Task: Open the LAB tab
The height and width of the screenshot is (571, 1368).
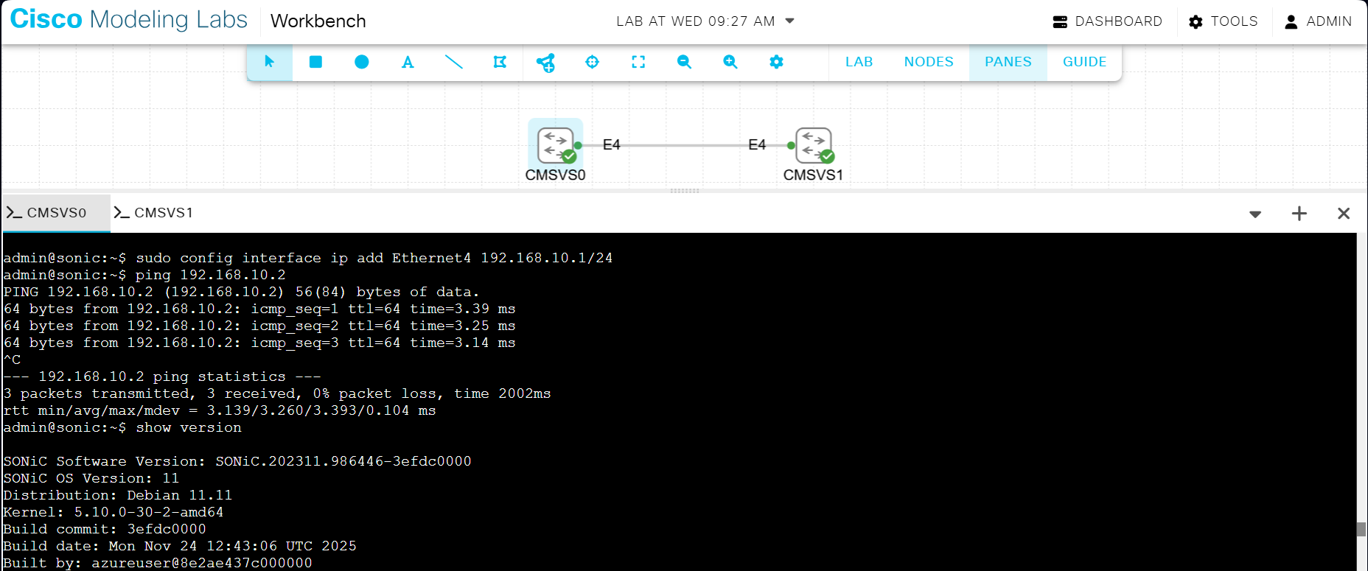Action: 859,62
